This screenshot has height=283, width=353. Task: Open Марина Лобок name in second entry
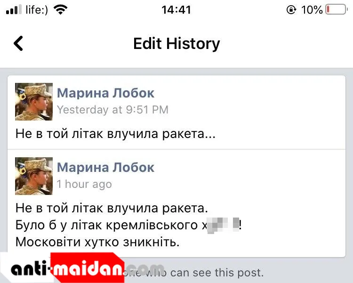pyautogui.click(x=105, y=167)
